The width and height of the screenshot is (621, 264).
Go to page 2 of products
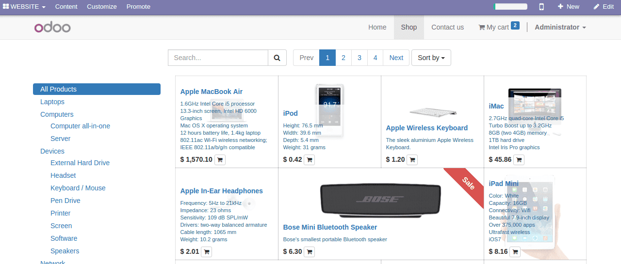(343, 58)
